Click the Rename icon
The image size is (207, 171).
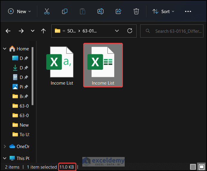click(x=101, y=12)
